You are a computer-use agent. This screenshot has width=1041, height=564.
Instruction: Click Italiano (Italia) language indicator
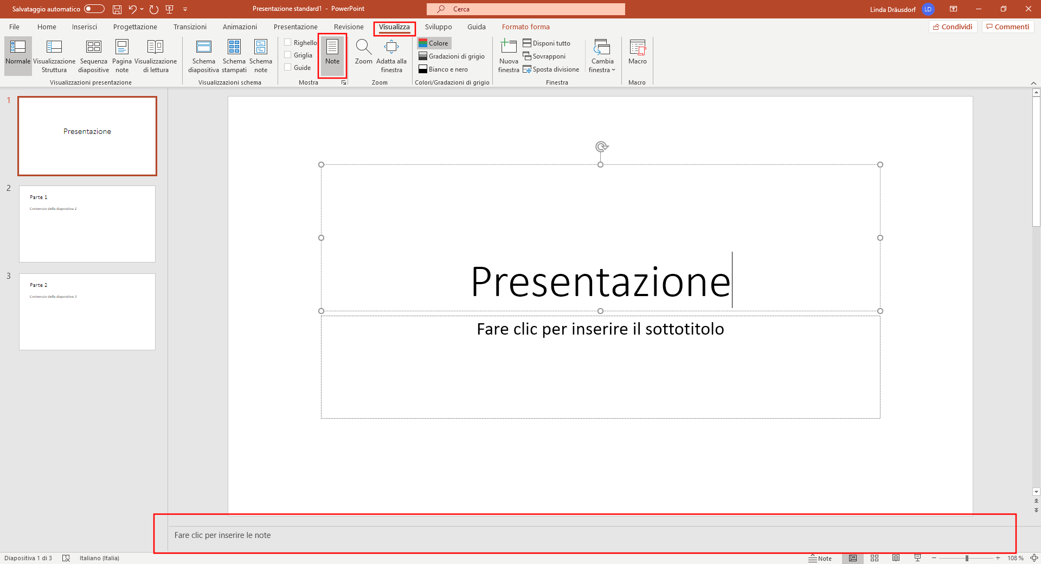point(99,558)
